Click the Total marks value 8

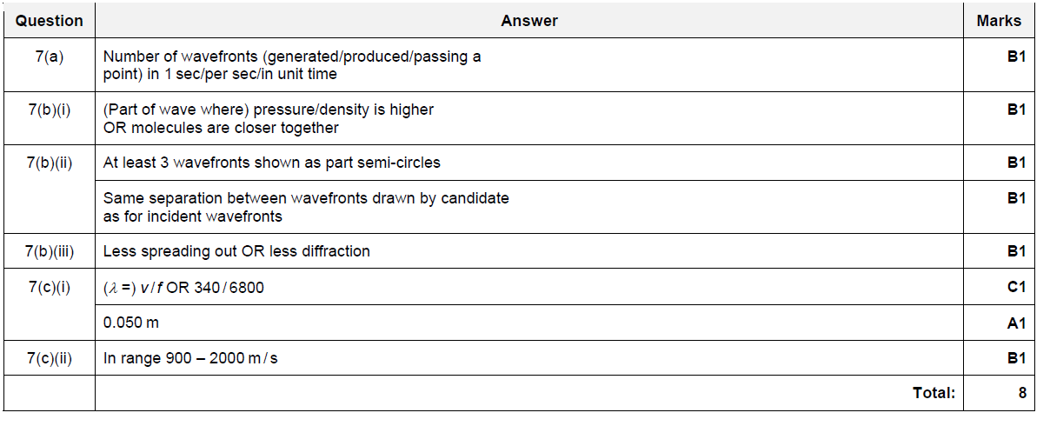[x=1022, y=393]
